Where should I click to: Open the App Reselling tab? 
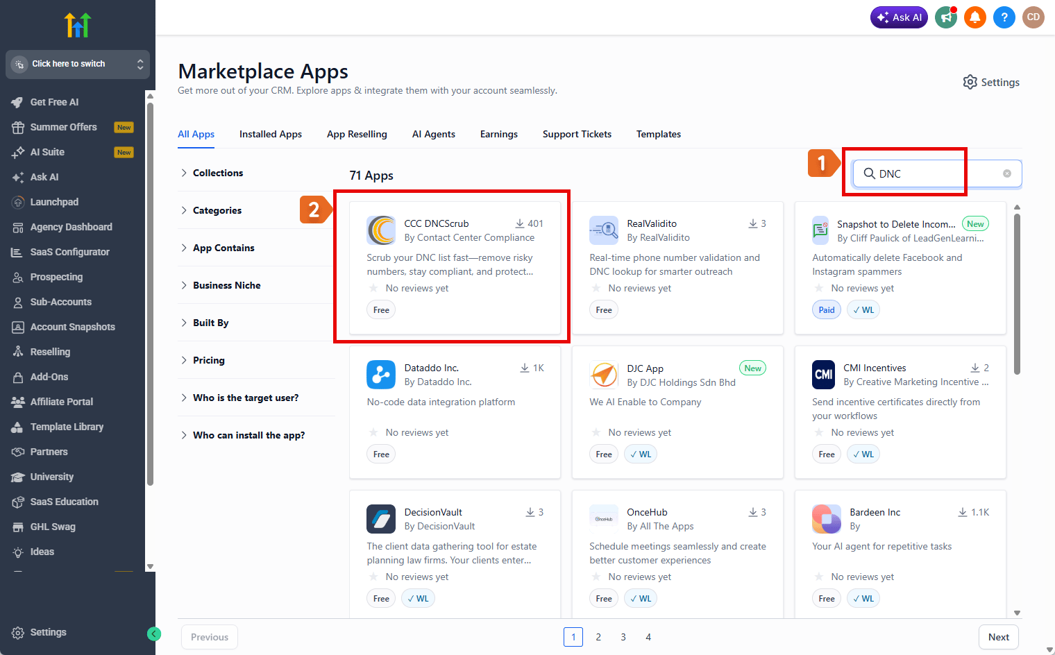coord(357,134)
